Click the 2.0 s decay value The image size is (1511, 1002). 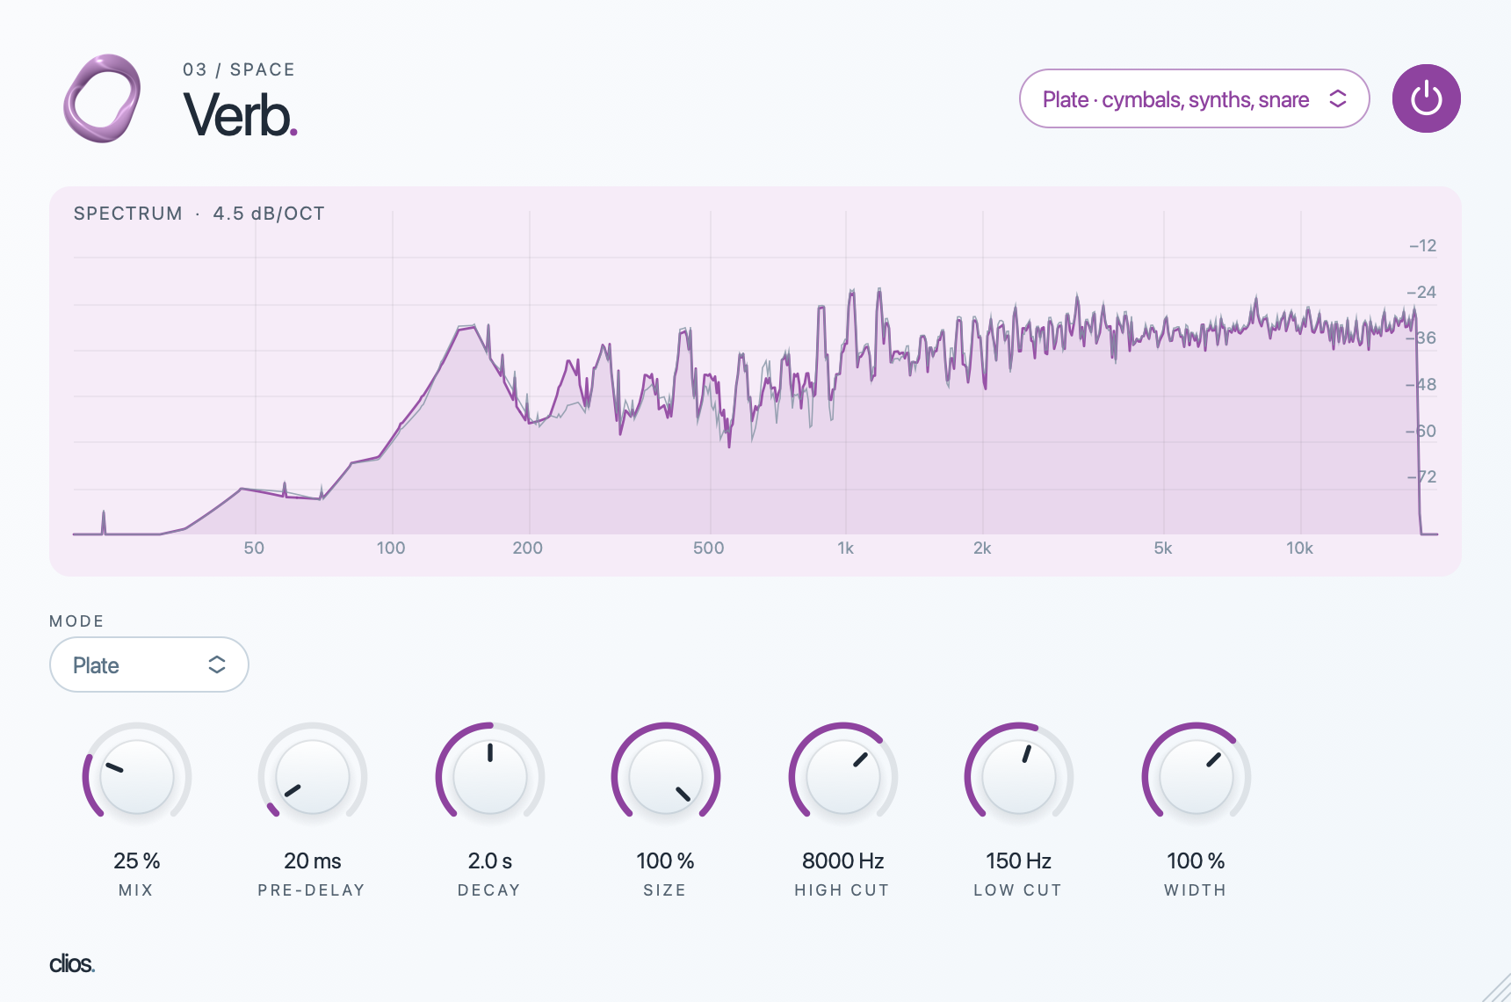coord(490,860)
